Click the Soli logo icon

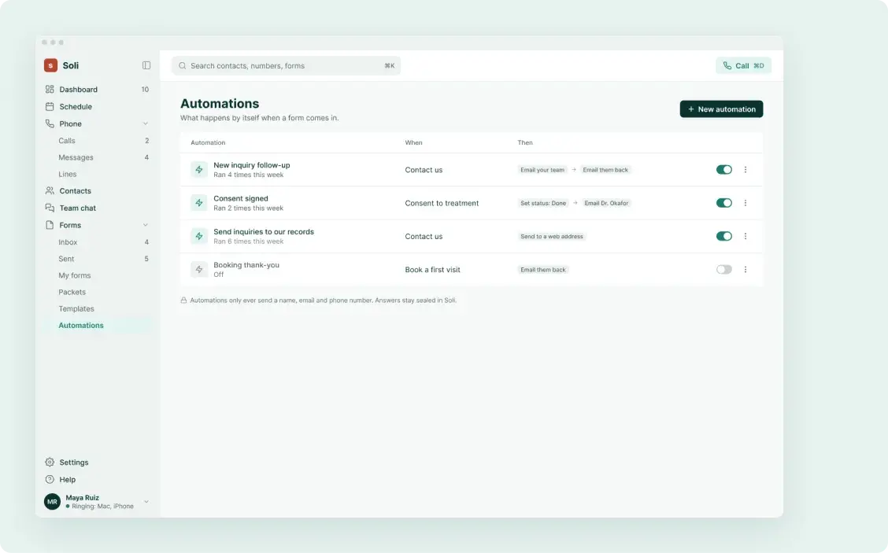(50, 65)
